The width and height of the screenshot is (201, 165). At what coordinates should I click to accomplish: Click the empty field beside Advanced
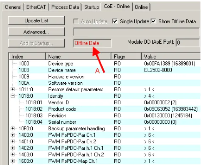(137, 32)
